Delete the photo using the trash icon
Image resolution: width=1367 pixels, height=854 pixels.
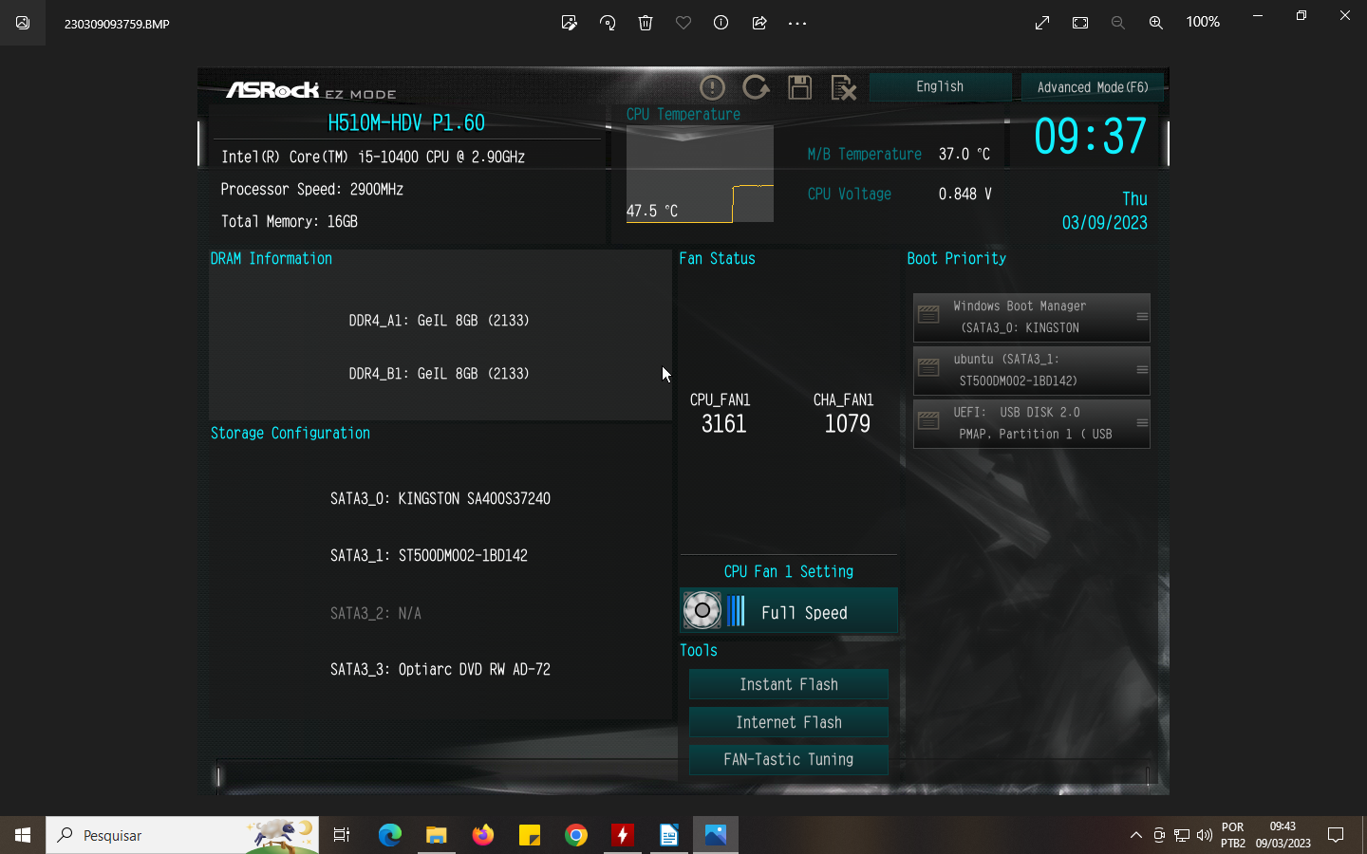(x=646, y=23)
